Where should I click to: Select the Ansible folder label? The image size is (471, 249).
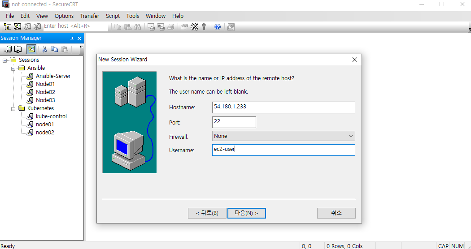click(x=36, y=68)
